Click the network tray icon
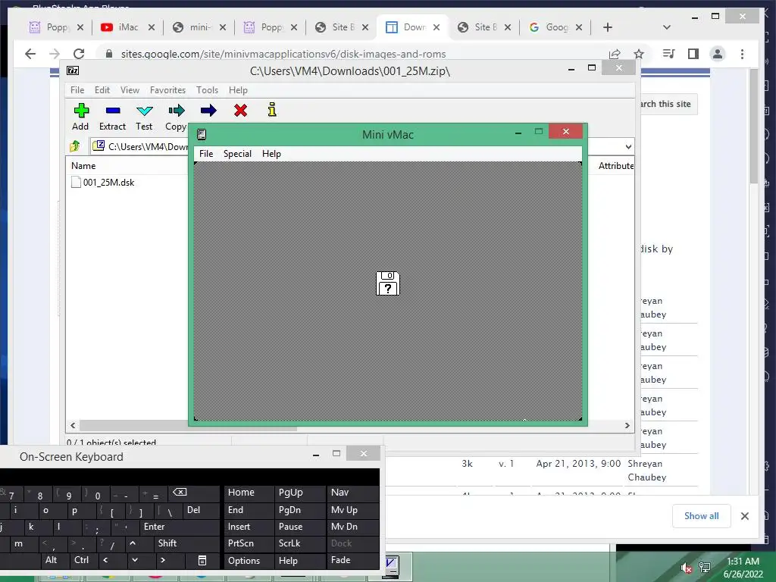The height and width of the screenshot is (582, 776). click(x=704, y=568)
